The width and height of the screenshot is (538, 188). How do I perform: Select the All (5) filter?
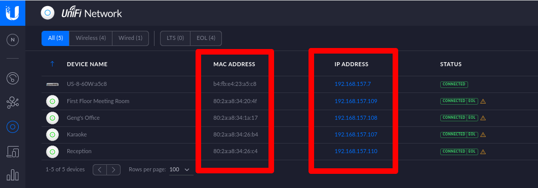(x=55, y=38)
